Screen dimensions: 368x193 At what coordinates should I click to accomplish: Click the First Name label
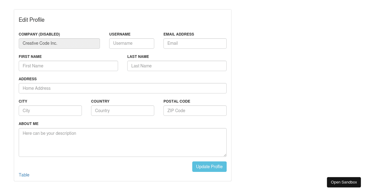(30, 56)
